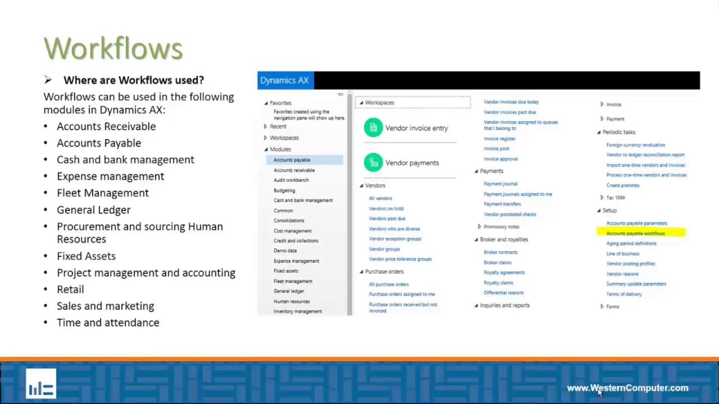The width and height of the screenshot is (719, 404).
Task: Open General ledger module
Action: pos(289,291)
